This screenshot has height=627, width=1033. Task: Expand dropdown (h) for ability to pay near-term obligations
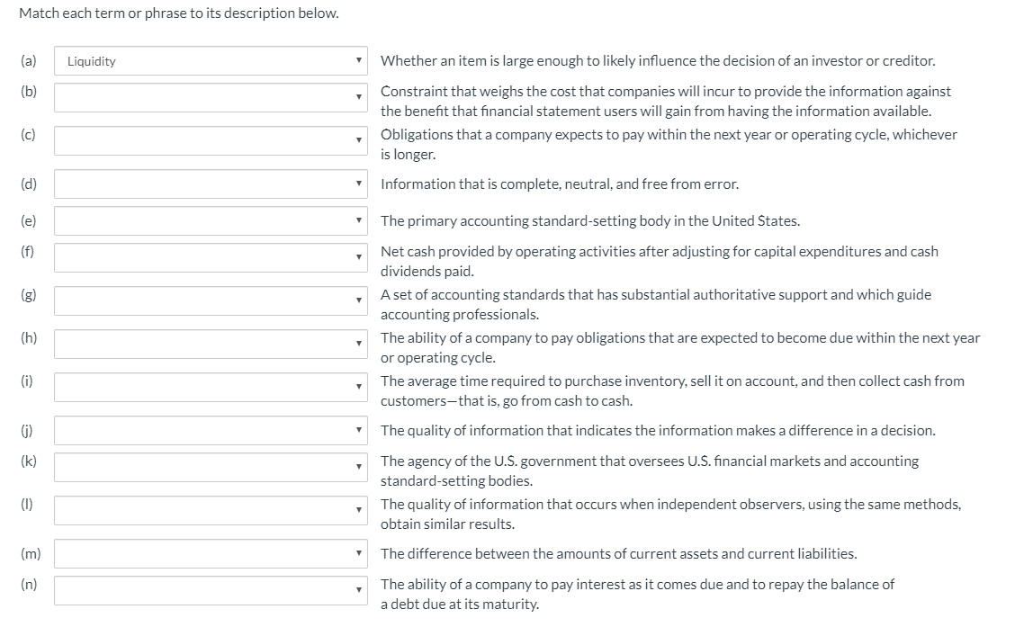211,344
